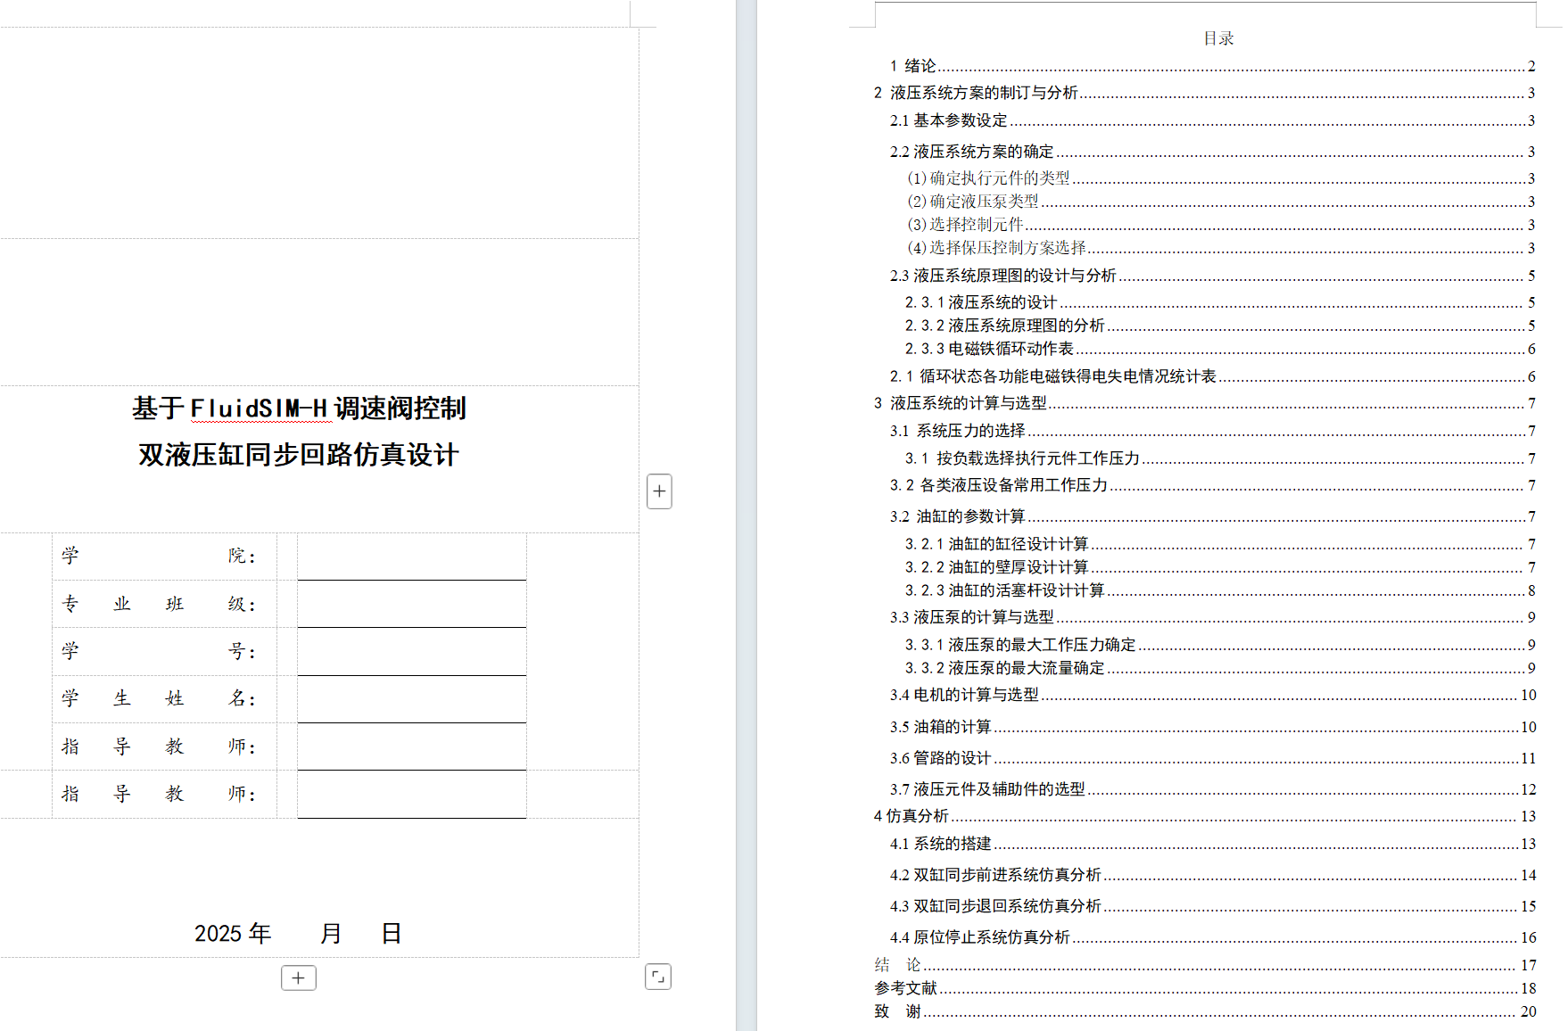Open the contents entry 2.3.1 液压系统的设计

click(1220, 302)
